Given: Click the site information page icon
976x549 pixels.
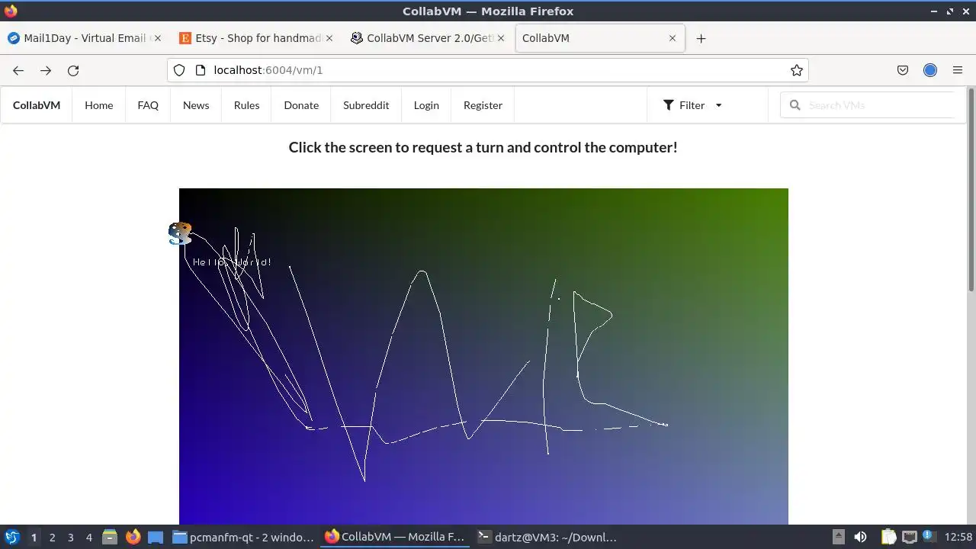Looking at the screenshot, I should [x=201, y=70].
